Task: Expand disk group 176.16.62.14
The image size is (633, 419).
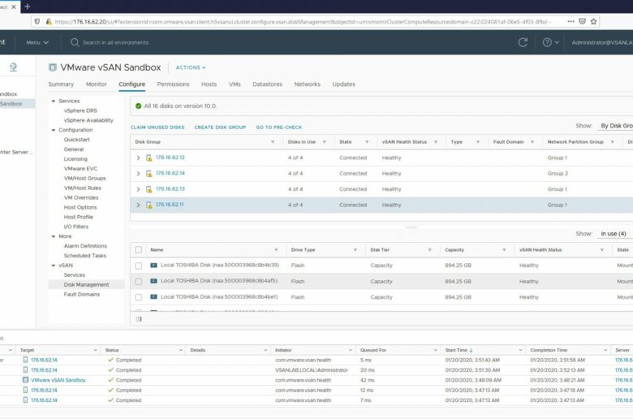Action: pyautogui.click(x=138, y=174)
